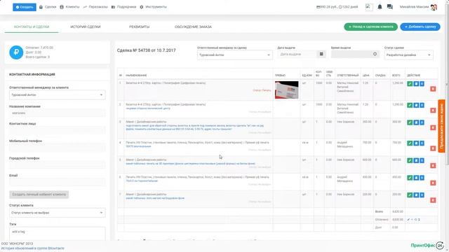Click the Сделка № 54738 от 10.7.2017 heading
The image size is (449, 252).
point(147,50)
